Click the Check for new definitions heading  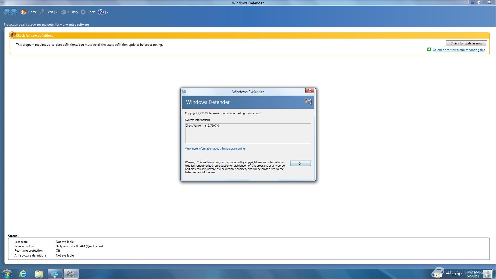click(34, 36)
